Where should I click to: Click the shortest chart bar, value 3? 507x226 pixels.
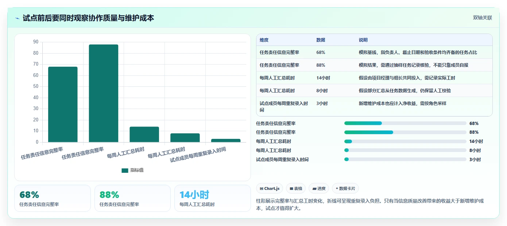point(226,141)
